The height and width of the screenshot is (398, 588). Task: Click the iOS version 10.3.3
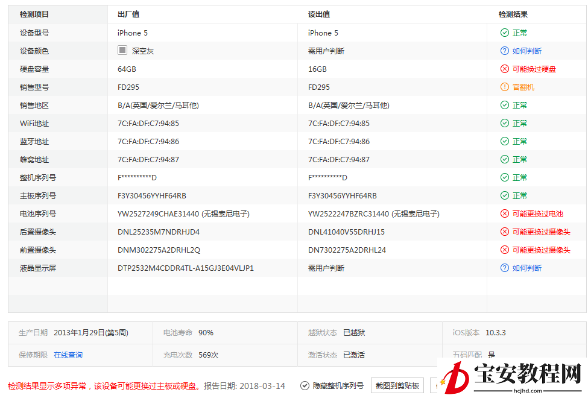tap(495, 333)
